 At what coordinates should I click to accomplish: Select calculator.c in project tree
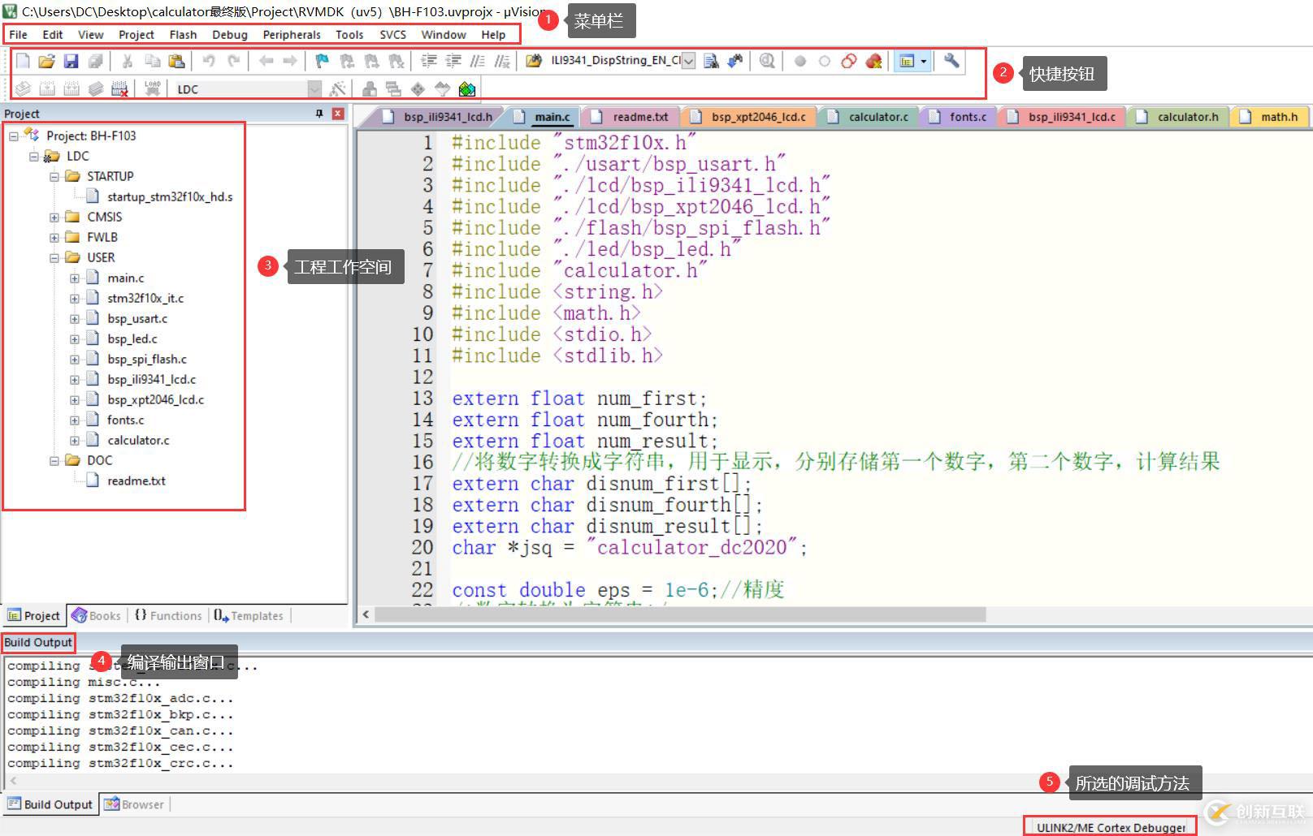point(138,440)
